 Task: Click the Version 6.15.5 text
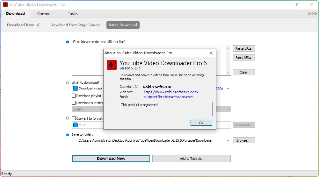130,68
